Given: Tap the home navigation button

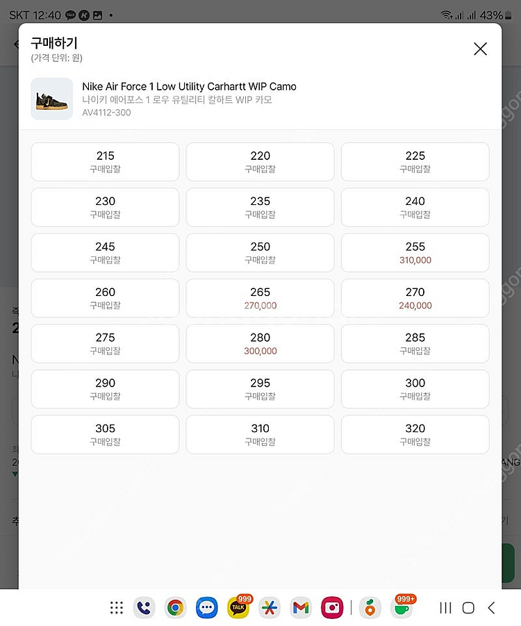Looking at the screenshot, I should (x=468, y=608).
